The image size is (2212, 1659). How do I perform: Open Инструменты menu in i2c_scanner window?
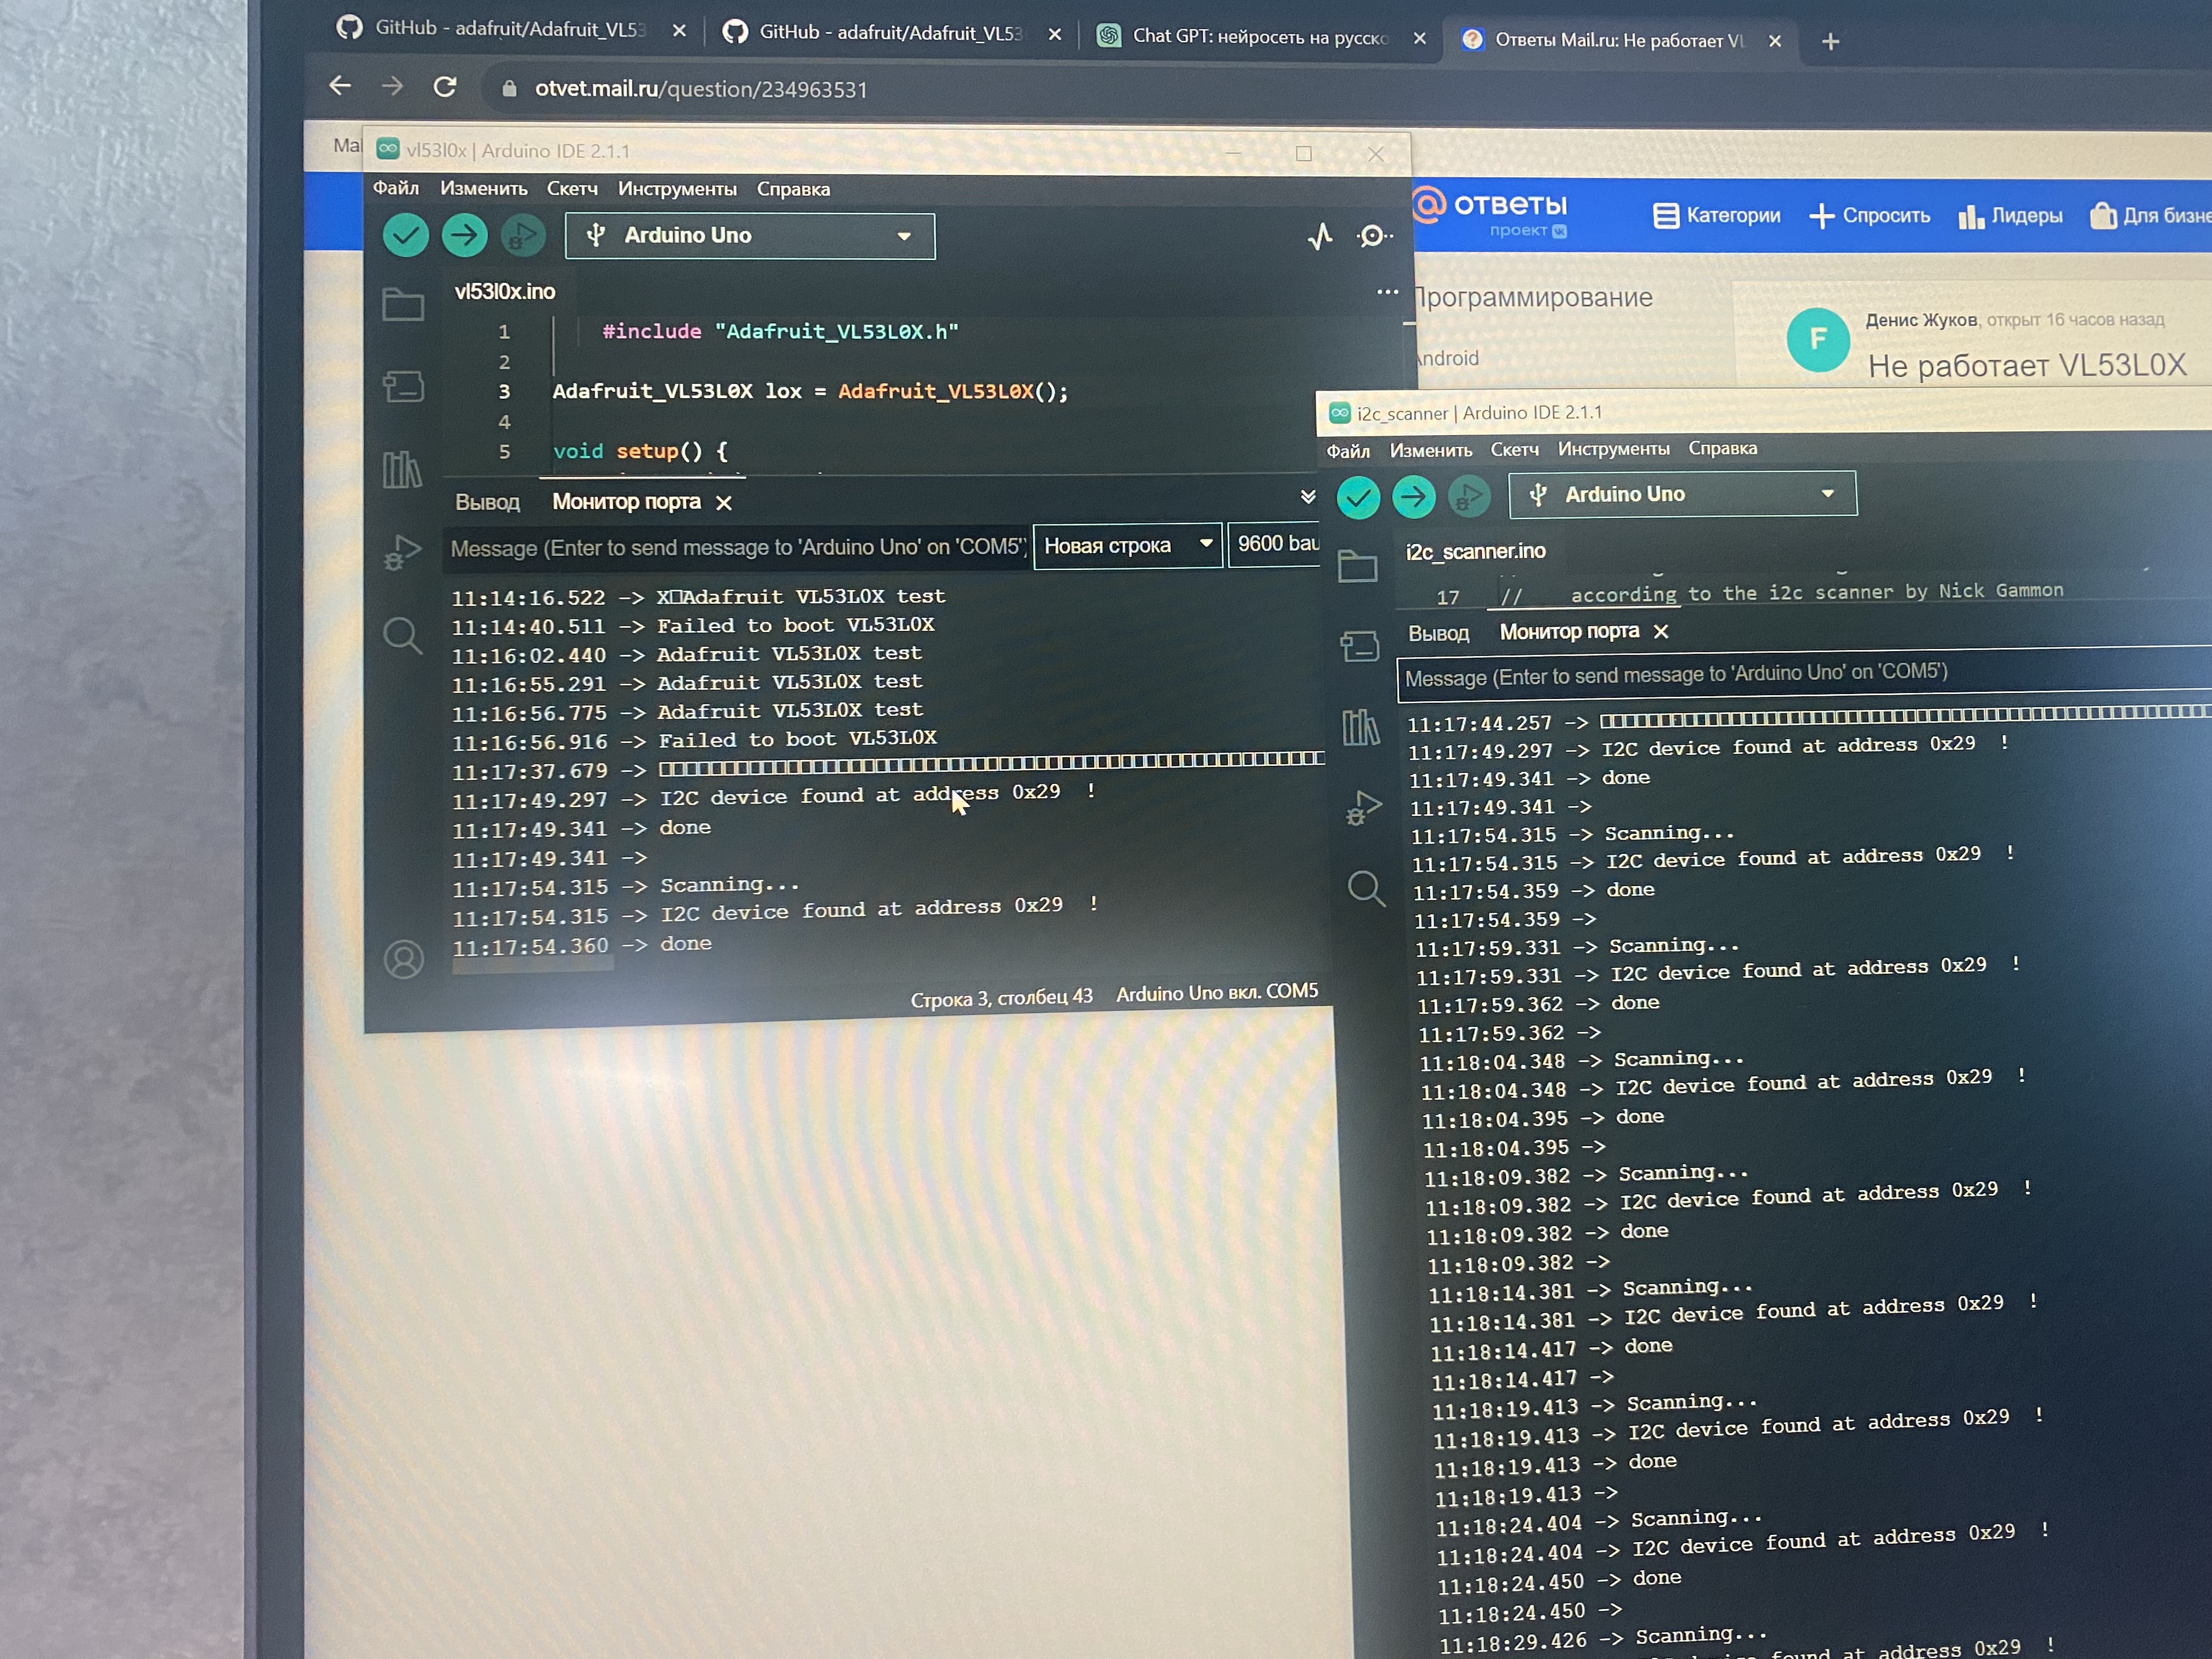[1613, 449]
